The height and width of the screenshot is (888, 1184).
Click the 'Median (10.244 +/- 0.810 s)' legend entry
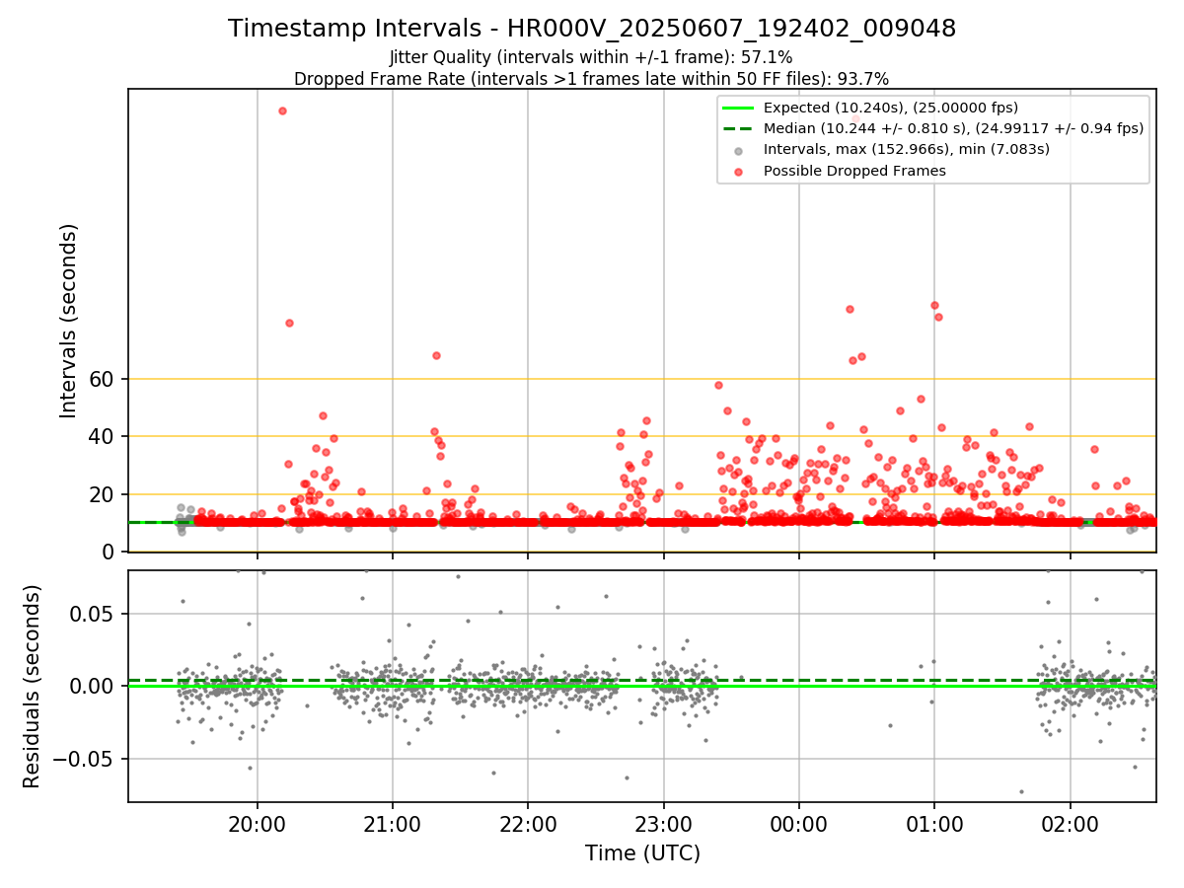click(x=953, y=128)
